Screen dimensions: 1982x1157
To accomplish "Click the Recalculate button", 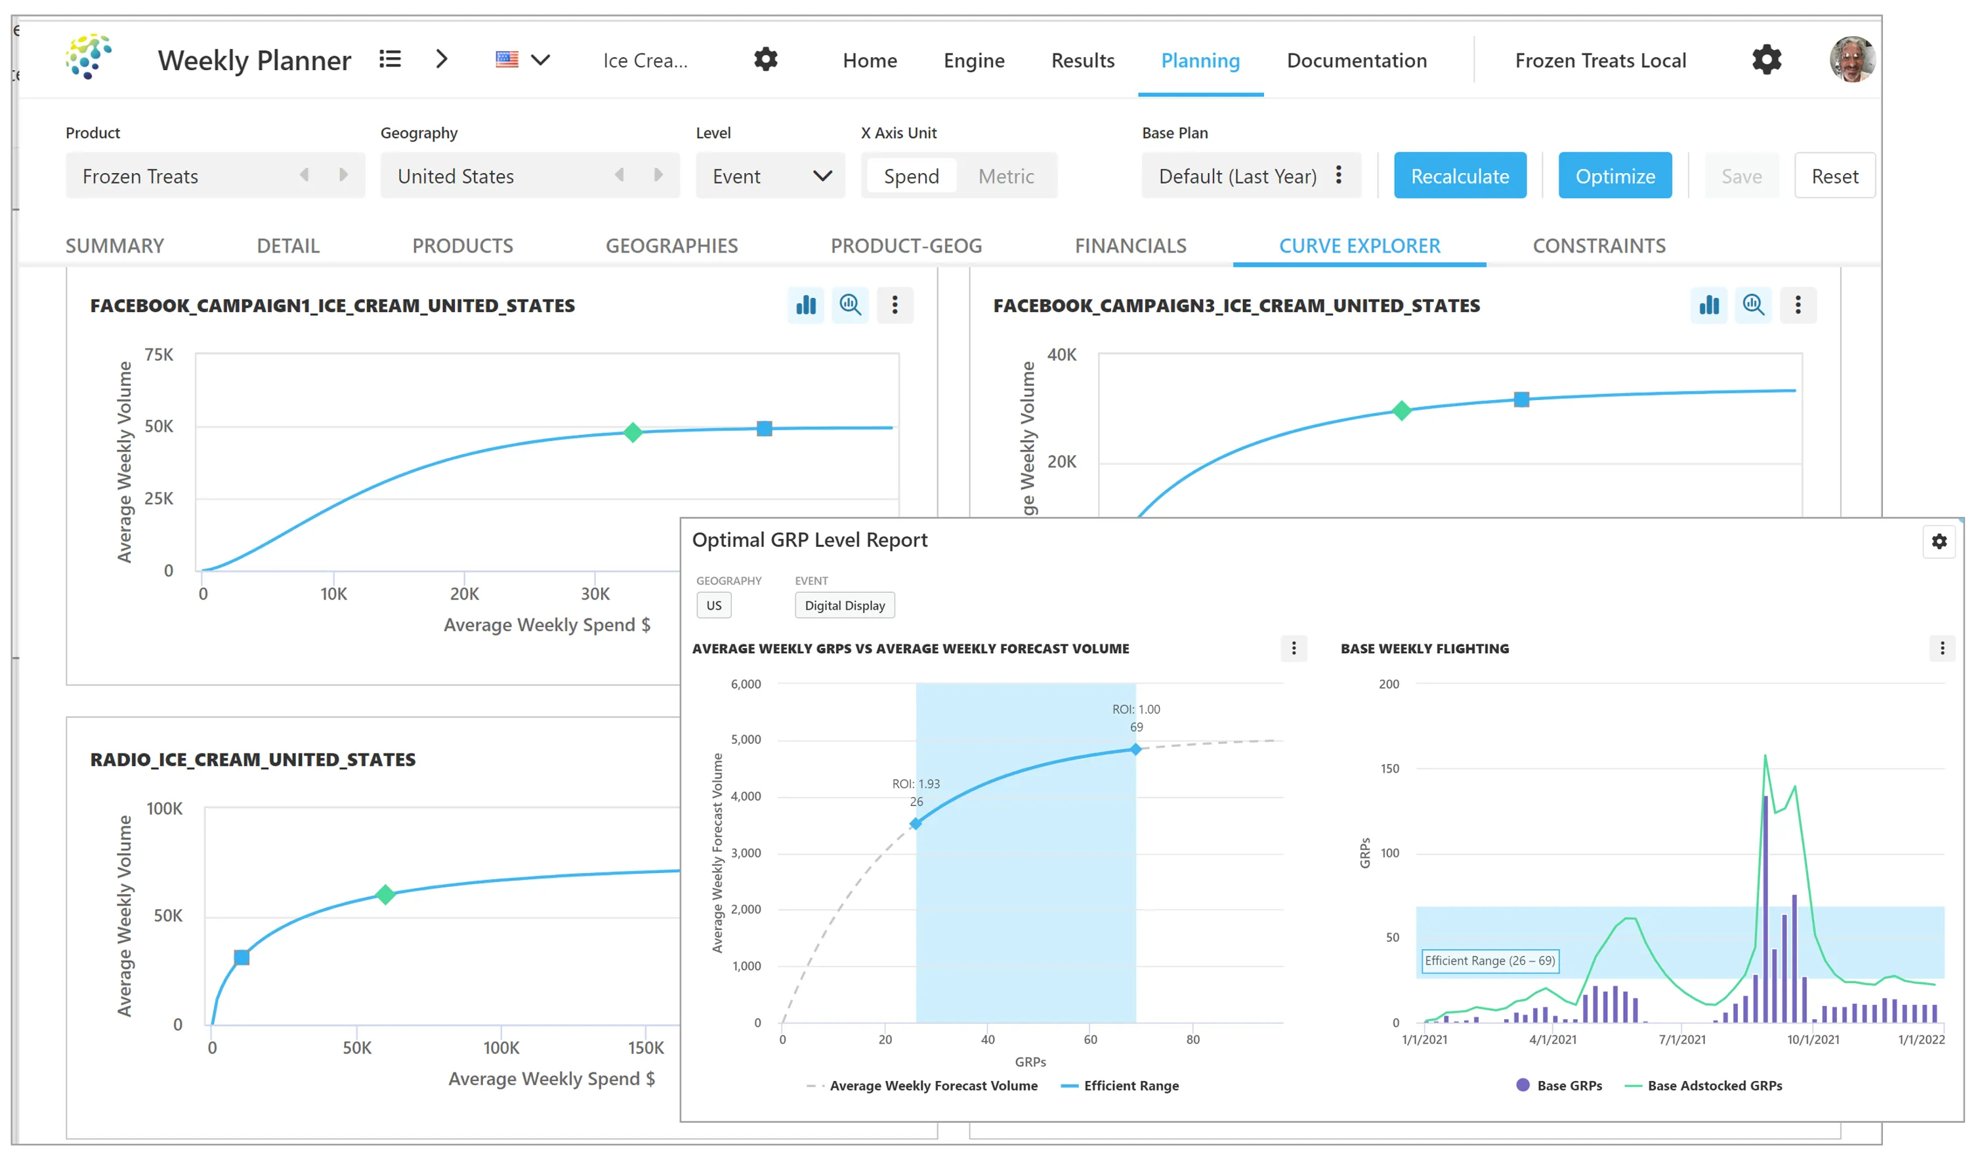I will coord(1460,175).
